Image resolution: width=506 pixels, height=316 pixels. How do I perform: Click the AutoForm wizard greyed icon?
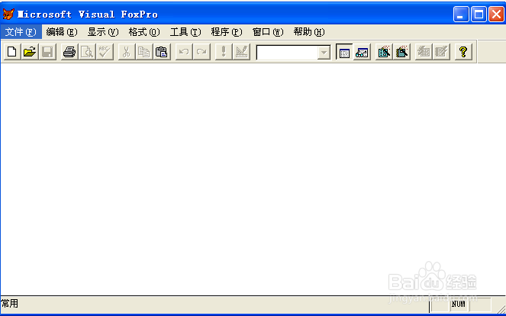click(424, 52)
